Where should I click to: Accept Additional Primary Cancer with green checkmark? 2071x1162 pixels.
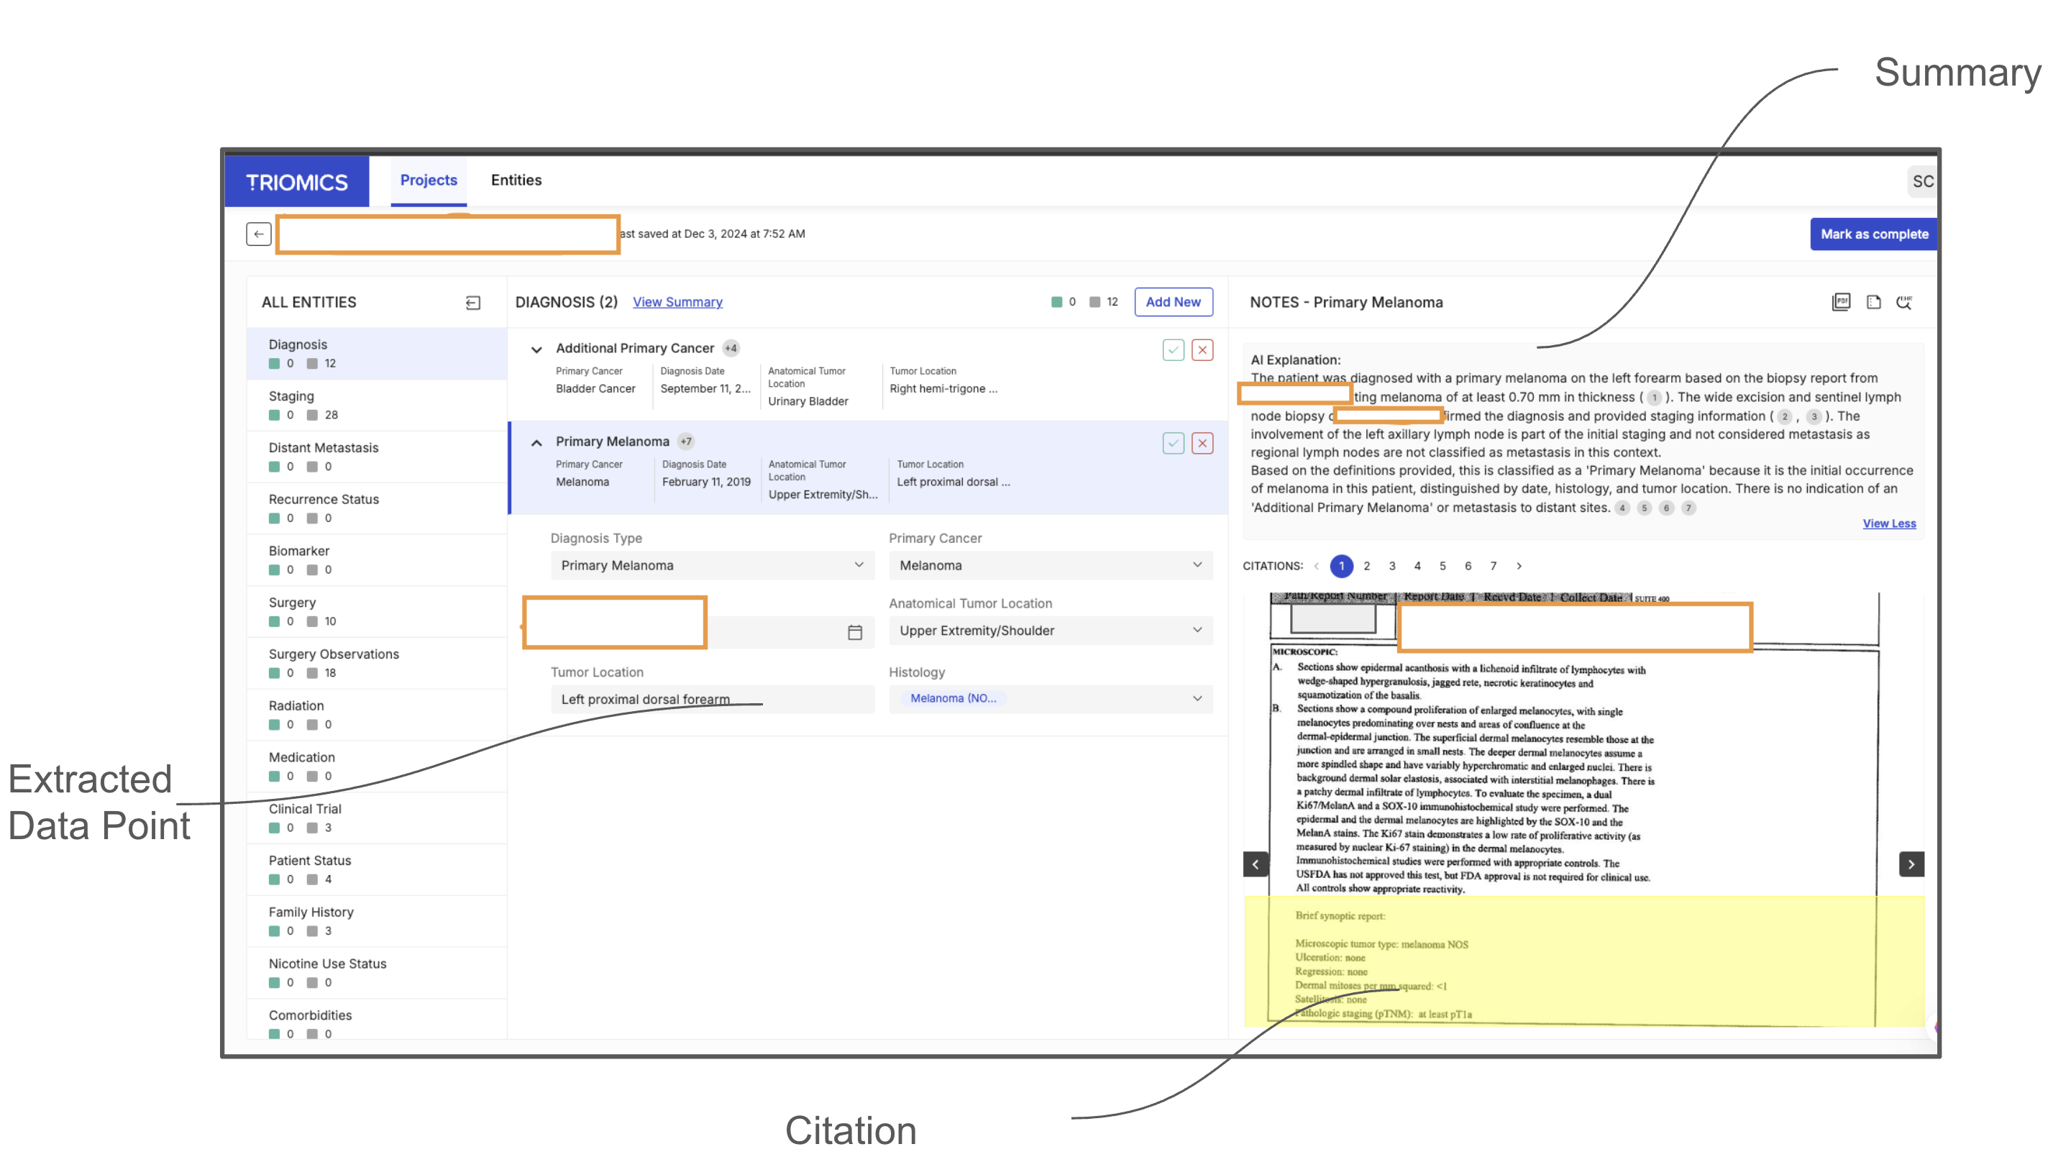1173,349
